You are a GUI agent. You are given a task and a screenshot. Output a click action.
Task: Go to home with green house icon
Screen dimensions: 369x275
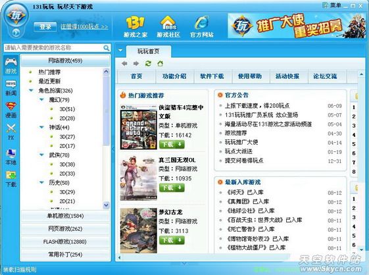point(160,63)
